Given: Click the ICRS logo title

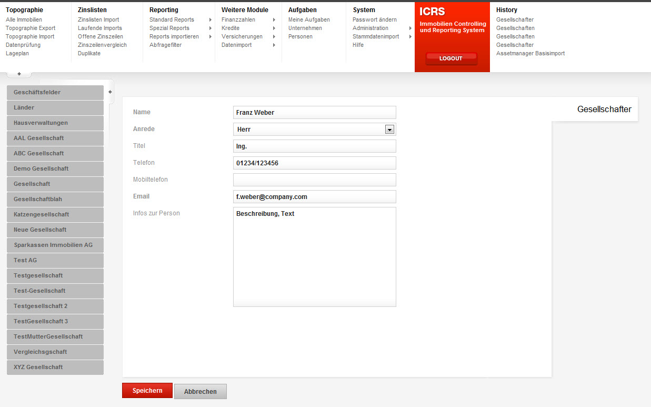Looking at the screenshot, I should point(432,12).
